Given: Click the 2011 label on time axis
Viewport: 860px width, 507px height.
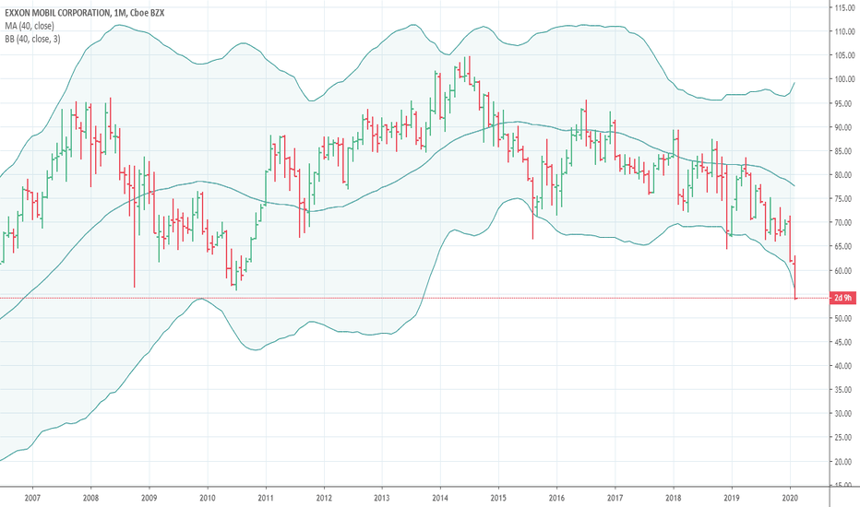Looking at the screenshot, I should pyautogui.click(x=266, y=498).
